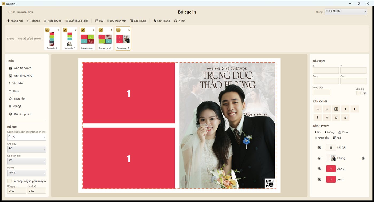Save layout with the Lưu button
Screen dimensions: 374x202
pos(99,21)
